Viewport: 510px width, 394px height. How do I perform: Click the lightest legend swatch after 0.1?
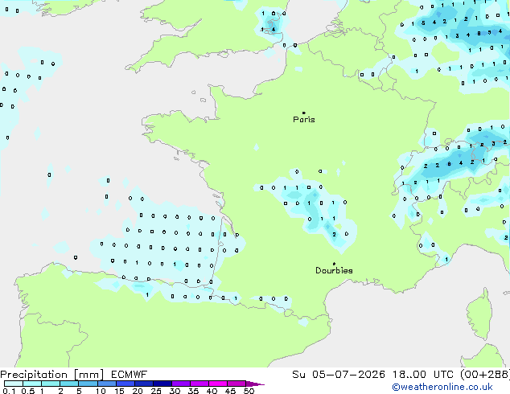click(14, 384)
